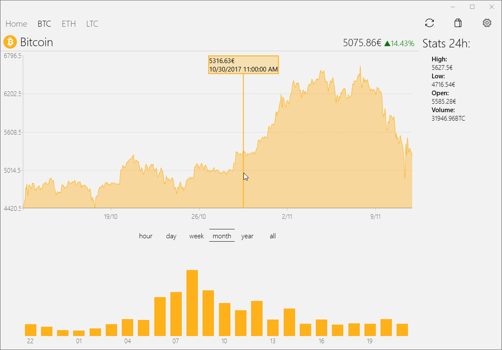This screenshot has width=502, height=350.
Task: Go to the Home tab
Action: click(16, 24)
